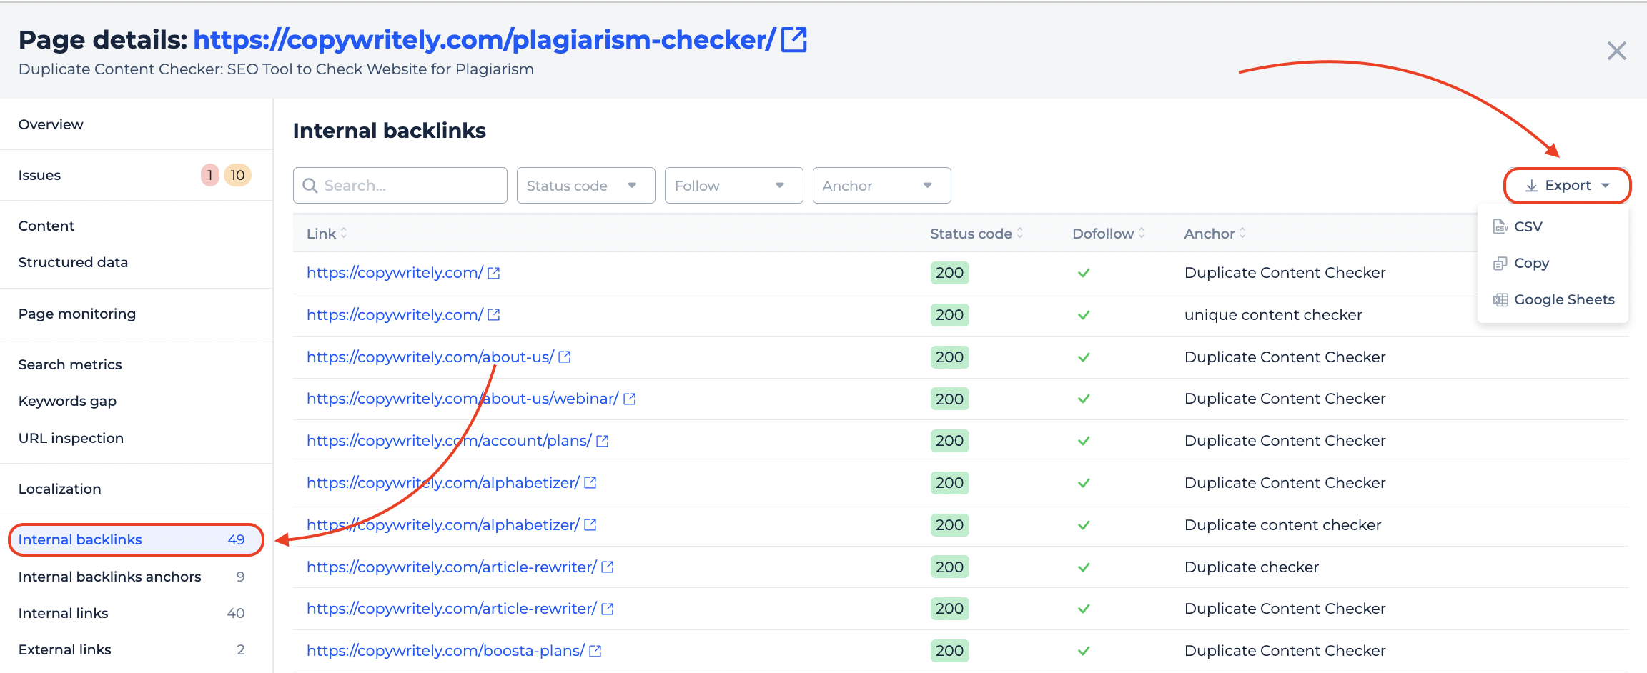Open the Anchor filter dropdown
Image resolution: width=1647 pixels, height=673 pixels.
(x=881, y=186)
